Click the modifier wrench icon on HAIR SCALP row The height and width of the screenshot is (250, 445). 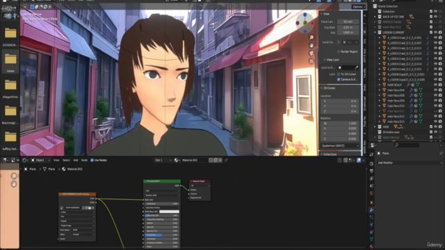click(x=408, y=85)
